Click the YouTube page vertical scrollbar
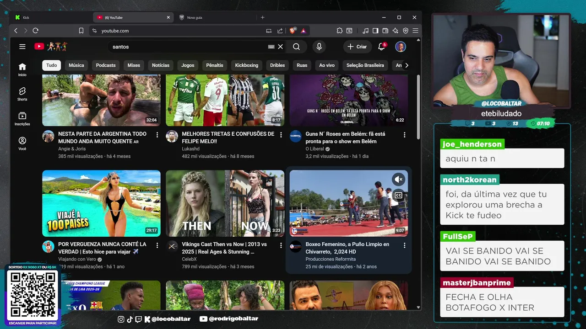The width and height of the screenshot is (586, 329). 418,107
